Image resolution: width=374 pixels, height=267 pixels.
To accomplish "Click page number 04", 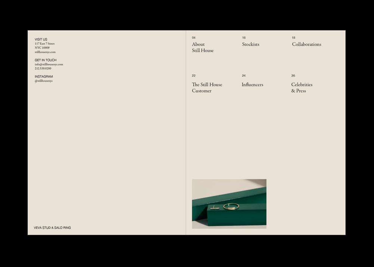I will (194, 38).
